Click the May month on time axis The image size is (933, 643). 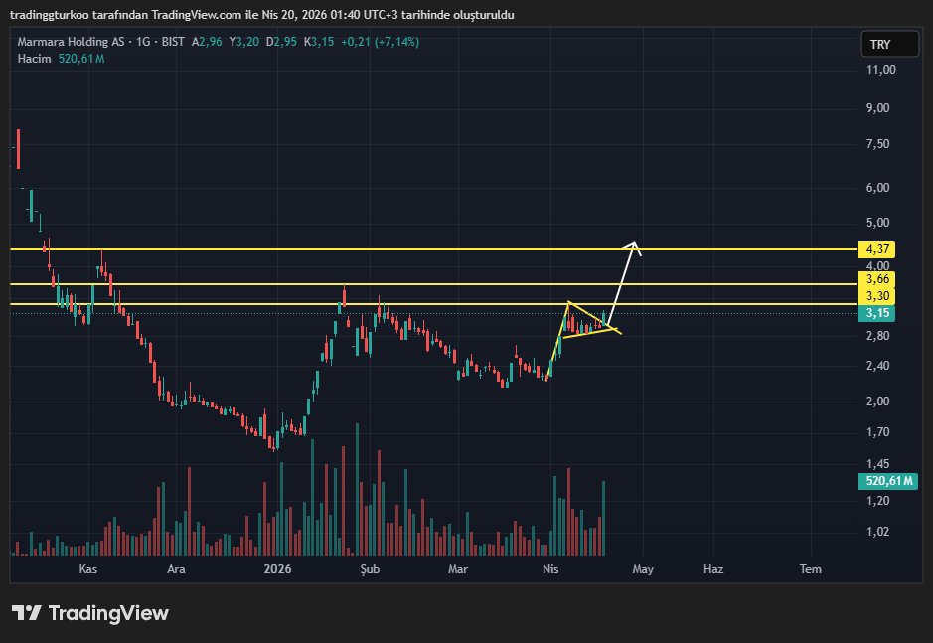(643, 569)
